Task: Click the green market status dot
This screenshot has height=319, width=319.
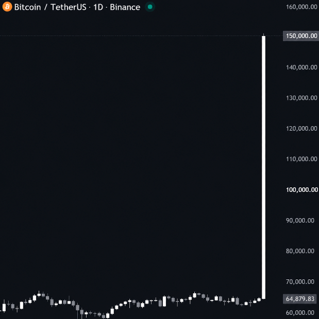Action: [150, 7]
